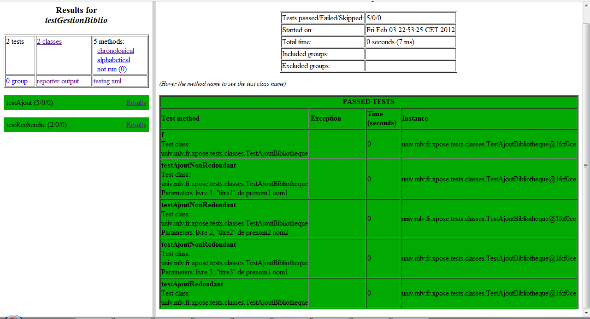
Task: Click testAjoutNonRedondant with livre 2 parameters
Action: (198, 205)
